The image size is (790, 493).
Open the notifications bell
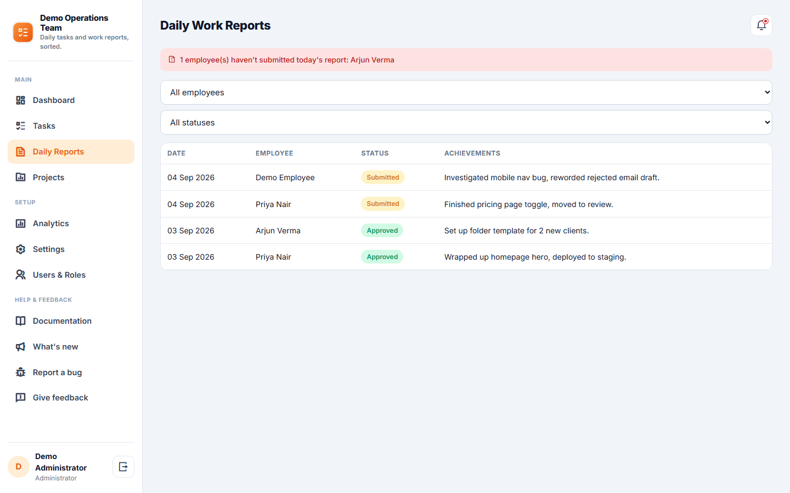[761, 25]
